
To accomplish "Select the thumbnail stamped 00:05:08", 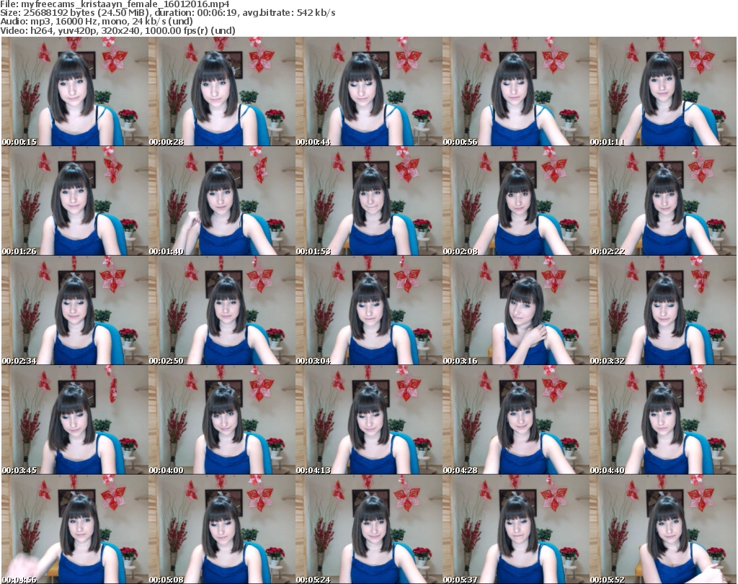I will tap(222, 529).
